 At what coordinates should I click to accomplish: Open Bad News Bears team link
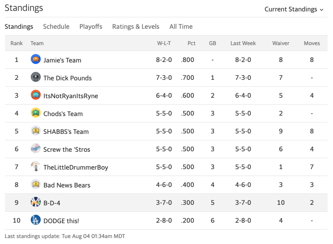click(x=67, y=185)
